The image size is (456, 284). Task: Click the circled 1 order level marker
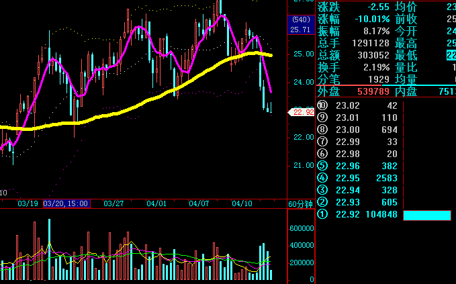coord(322,214)
